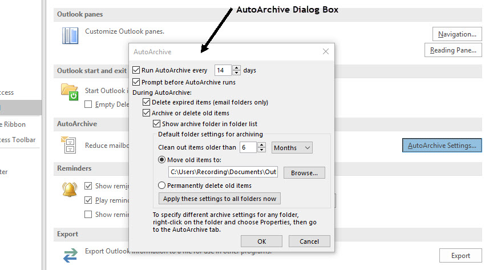The width and height of the screenshot is (485, 270).
Task: Click the Reading Pane button
Action: coord(453,50)
